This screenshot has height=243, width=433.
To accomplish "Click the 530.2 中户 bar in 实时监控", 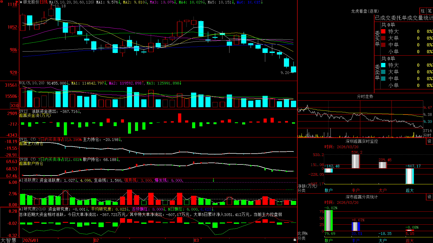I will pyautogui.click(x=356, y=161).
